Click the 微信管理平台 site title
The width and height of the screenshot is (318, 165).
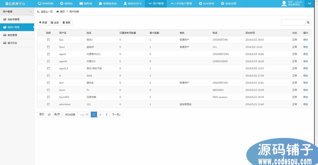click(x=15, y=4)
